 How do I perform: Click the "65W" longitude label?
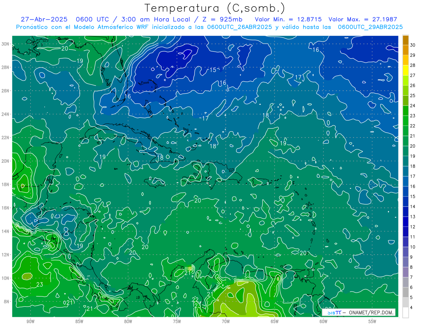(275, 321)
